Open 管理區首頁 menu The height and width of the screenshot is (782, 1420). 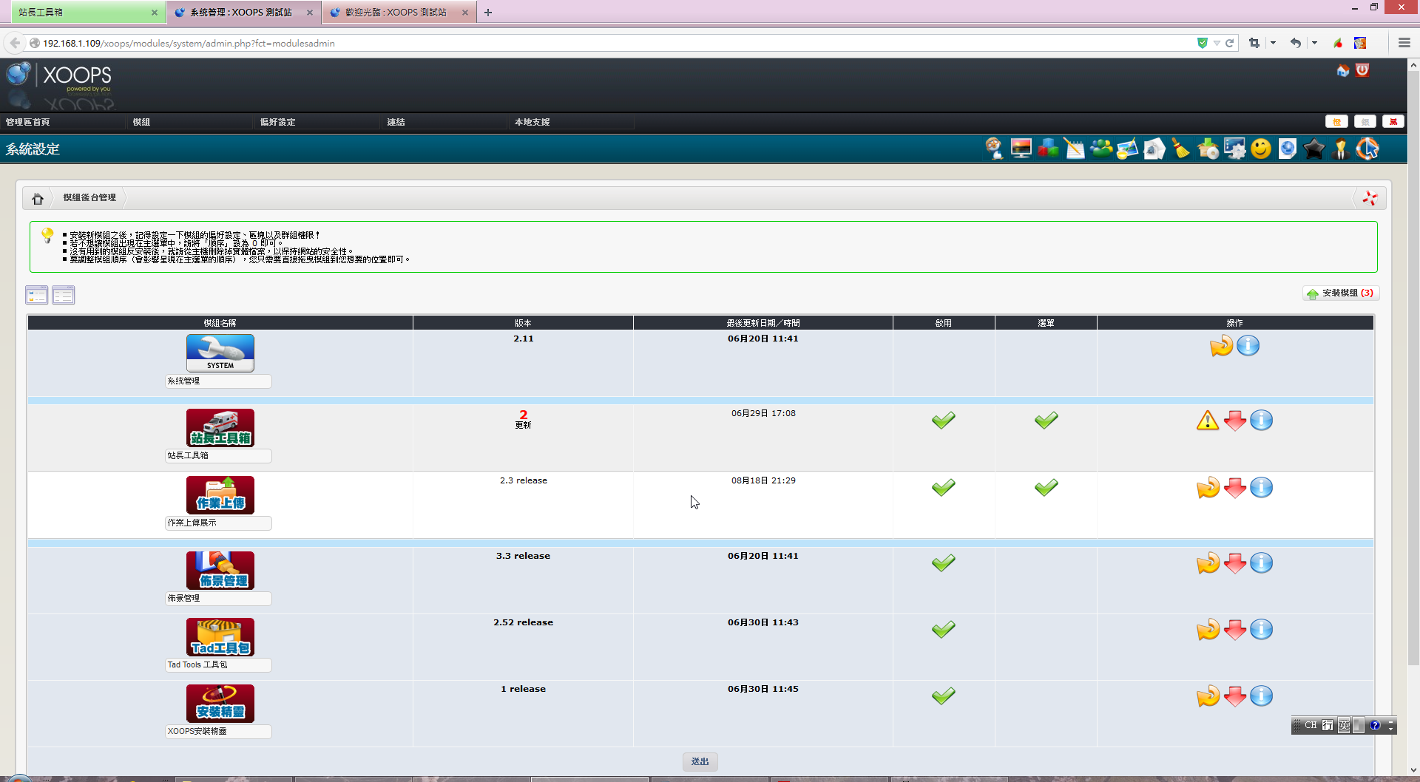point(28,122)
